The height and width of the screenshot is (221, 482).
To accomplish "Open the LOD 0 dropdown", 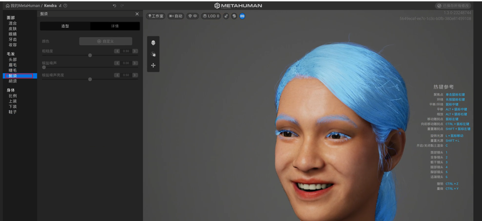I will click(x=211, y=16).
